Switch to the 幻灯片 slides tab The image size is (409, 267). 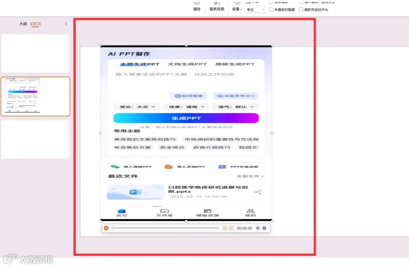[36, 24]
